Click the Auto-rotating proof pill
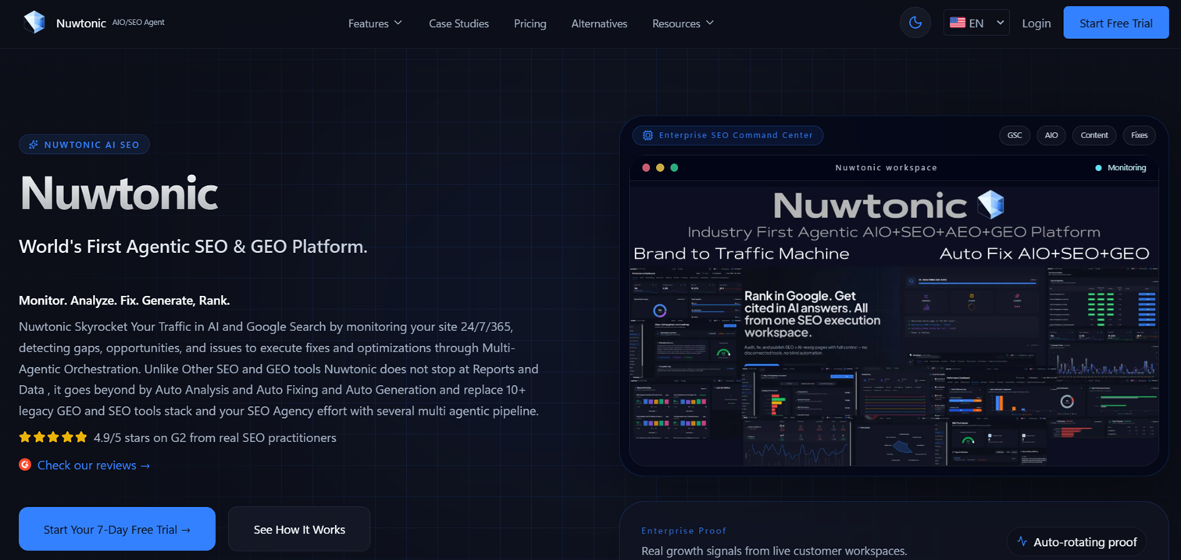Image resolution: width=1181 pixels, height=560 pixels. 1077,541
